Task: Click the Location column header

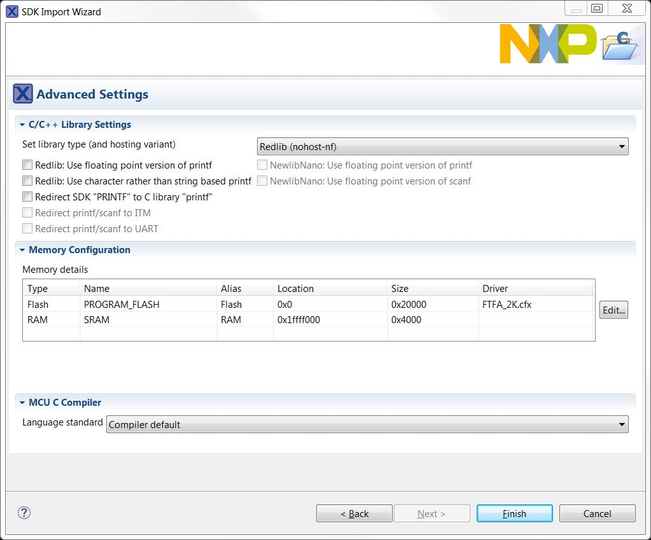Action: tap(295, 288)
